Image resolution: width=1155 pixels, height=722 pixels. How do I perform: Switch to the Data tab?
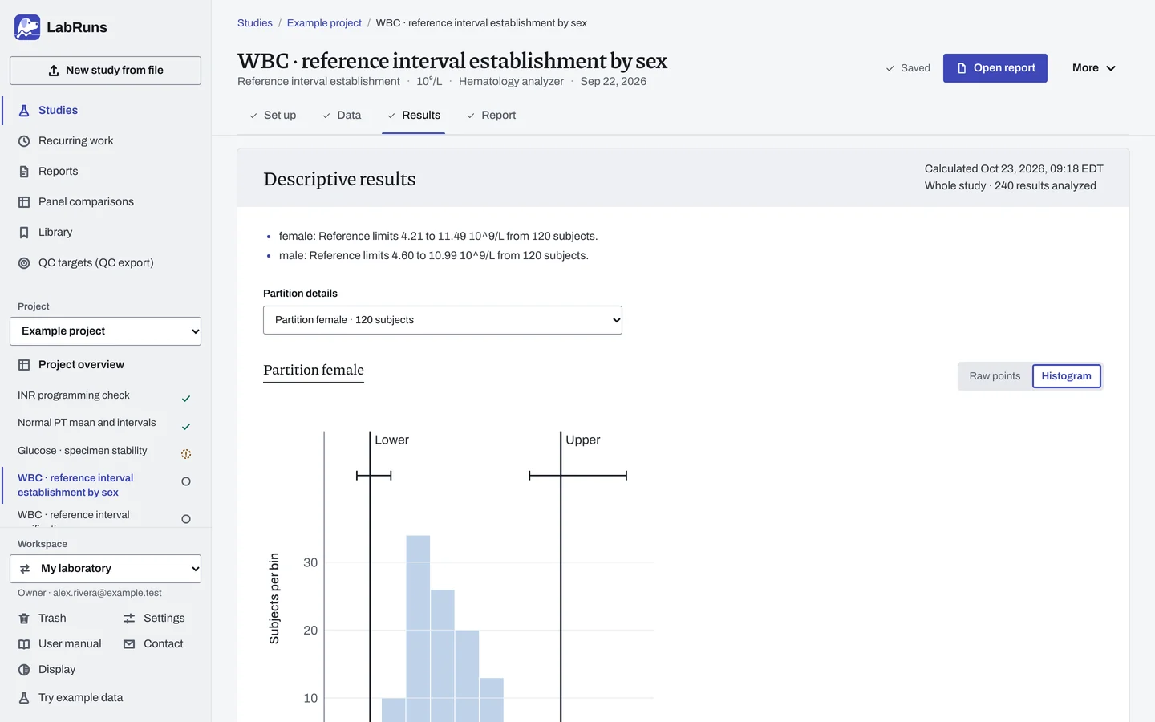click(342, 116)
